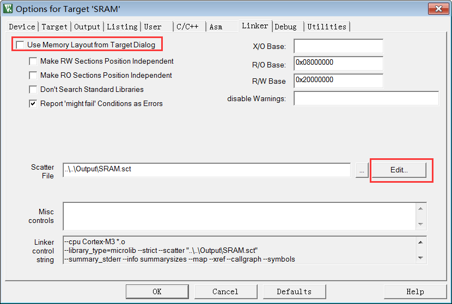Viewport: 452px width, 304px height.
Task: Confirm settings with OK button
Action: pos(157,291)
